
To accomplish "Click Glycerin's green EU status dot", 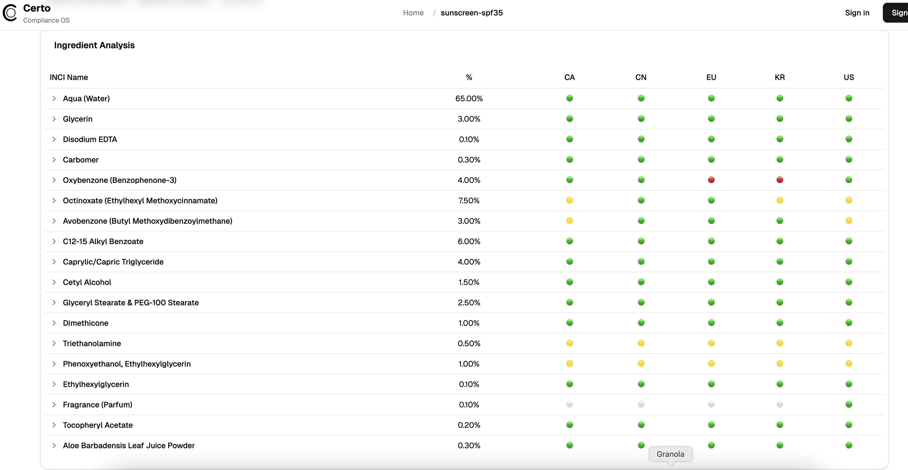I will point(711,119).
